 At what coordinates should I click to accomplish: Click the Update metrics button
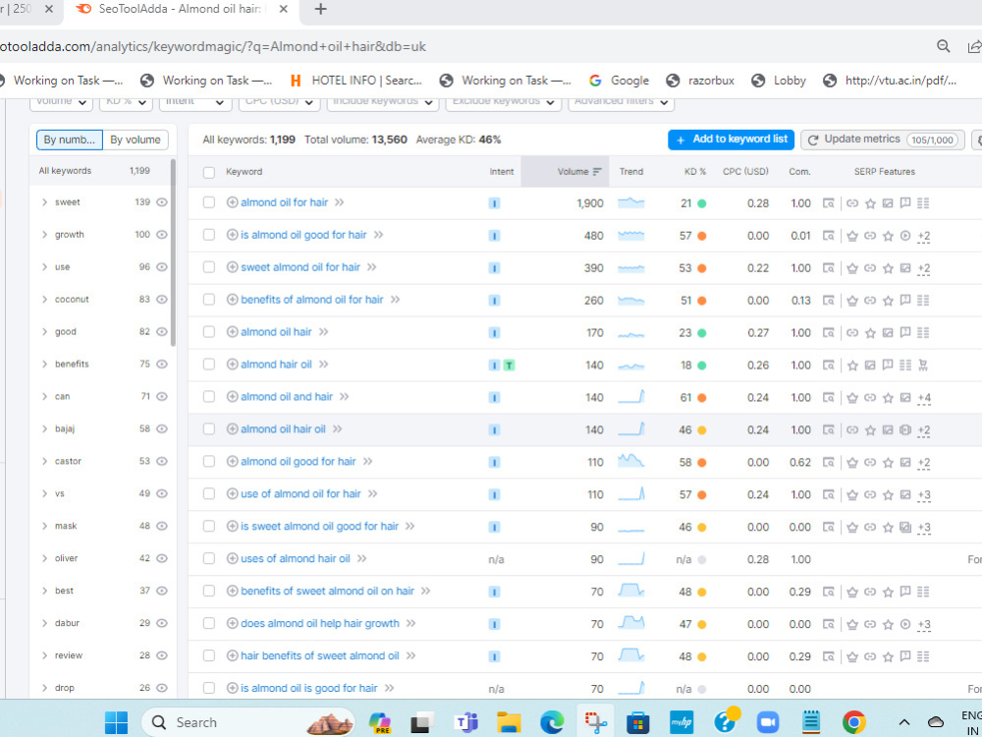click(883, 140)
